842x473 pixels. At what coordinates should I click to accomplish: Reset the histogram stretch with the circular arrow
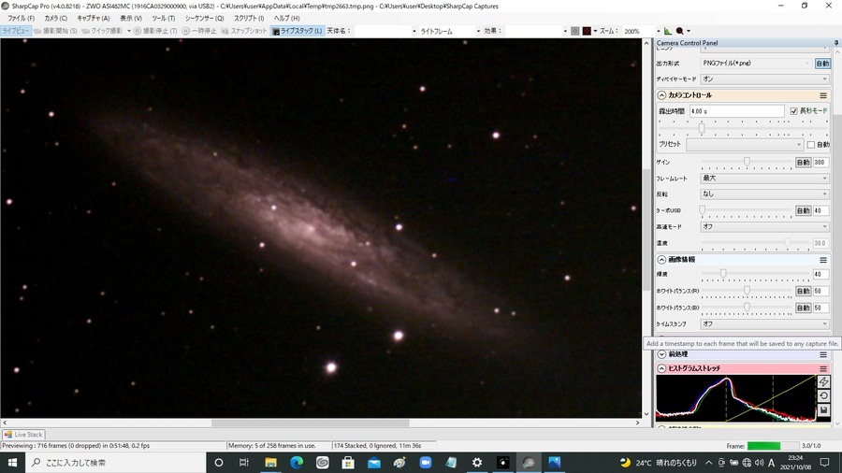click(823, 395)
